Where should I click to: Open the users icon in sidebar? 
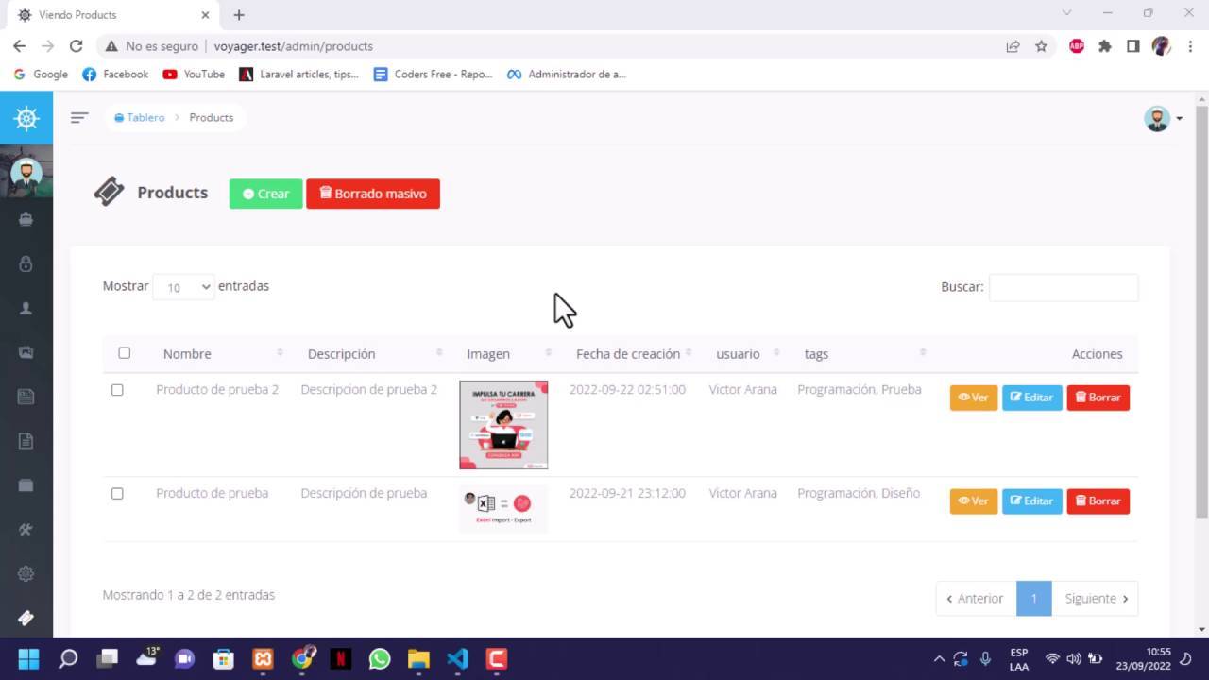pyautogui.click(x=26, y=308)
